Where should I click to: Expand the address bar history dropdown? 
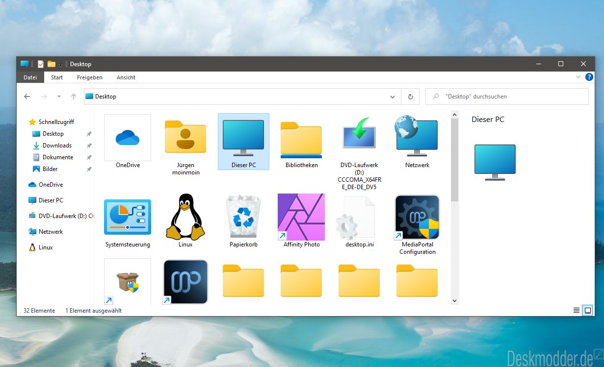pos(393,97)
